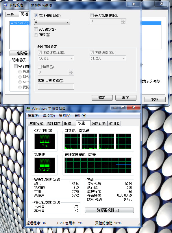Click the first CPU history graph
Screen dimensions: 172x233
[x=72, y=141]
